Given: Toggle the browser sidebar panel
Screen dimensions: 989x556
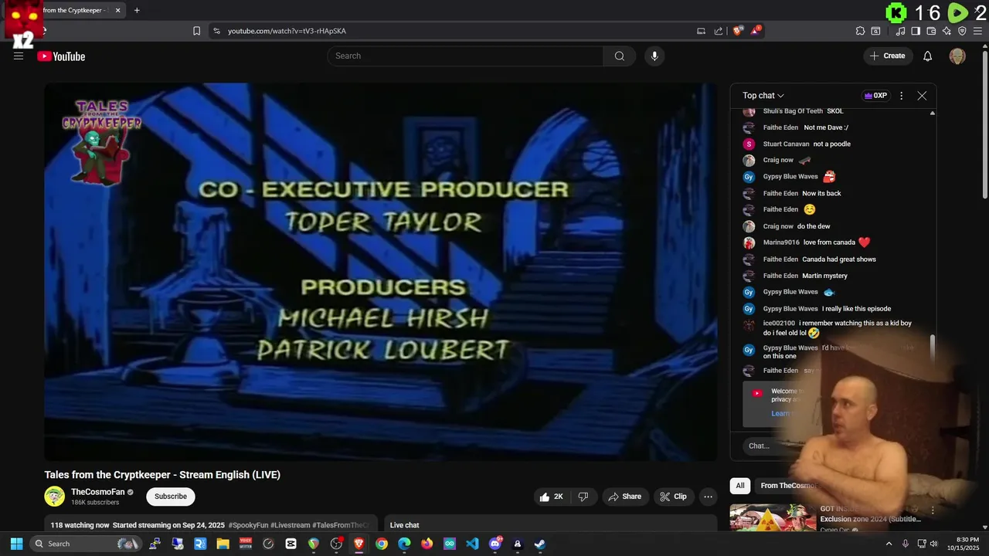Looking at the screenshot, I should tap(916, 31).
